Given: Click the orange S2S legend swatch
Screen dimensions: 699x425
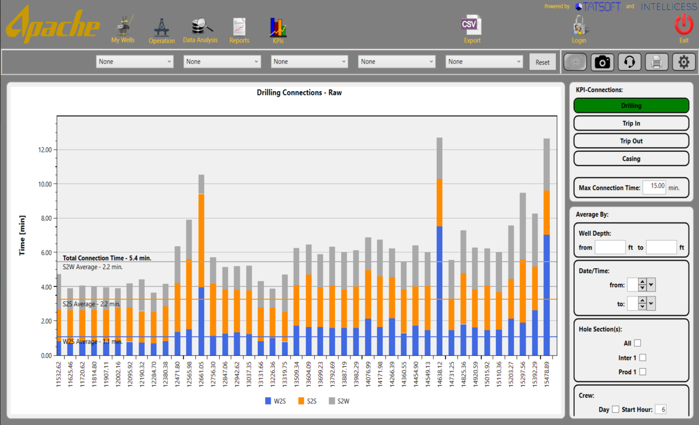Looking at the screenshot, I should point(301,401).
